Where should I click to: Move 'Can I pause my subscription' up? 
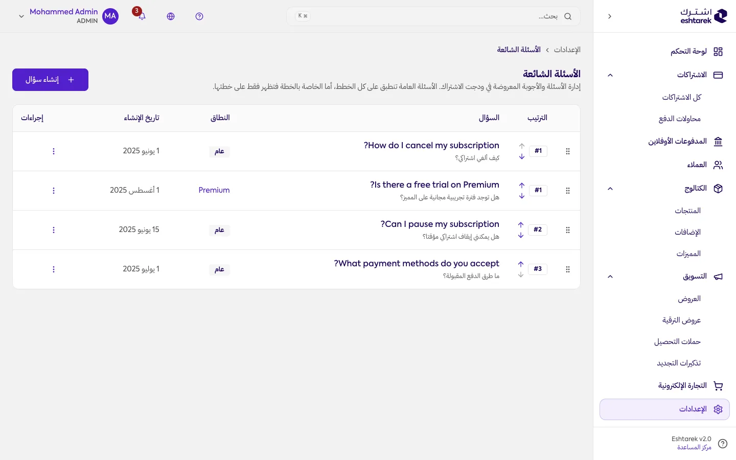521,225
